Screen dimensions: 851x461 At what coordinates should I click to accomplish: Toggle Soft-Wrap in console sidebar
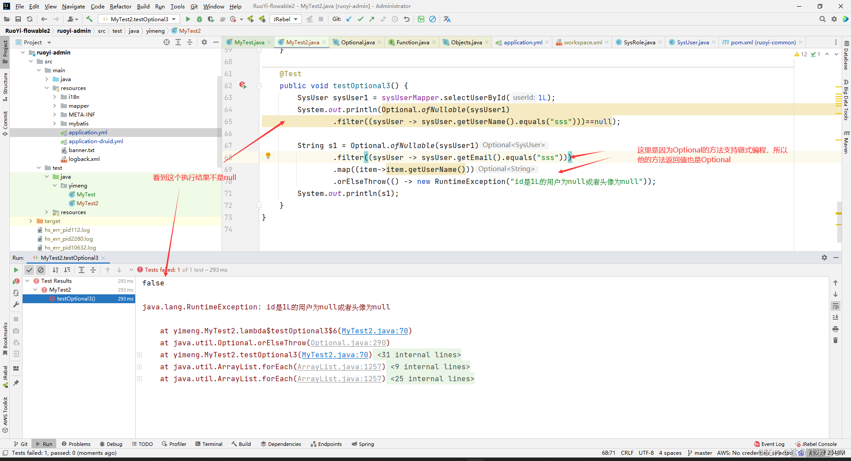[835, 306]
